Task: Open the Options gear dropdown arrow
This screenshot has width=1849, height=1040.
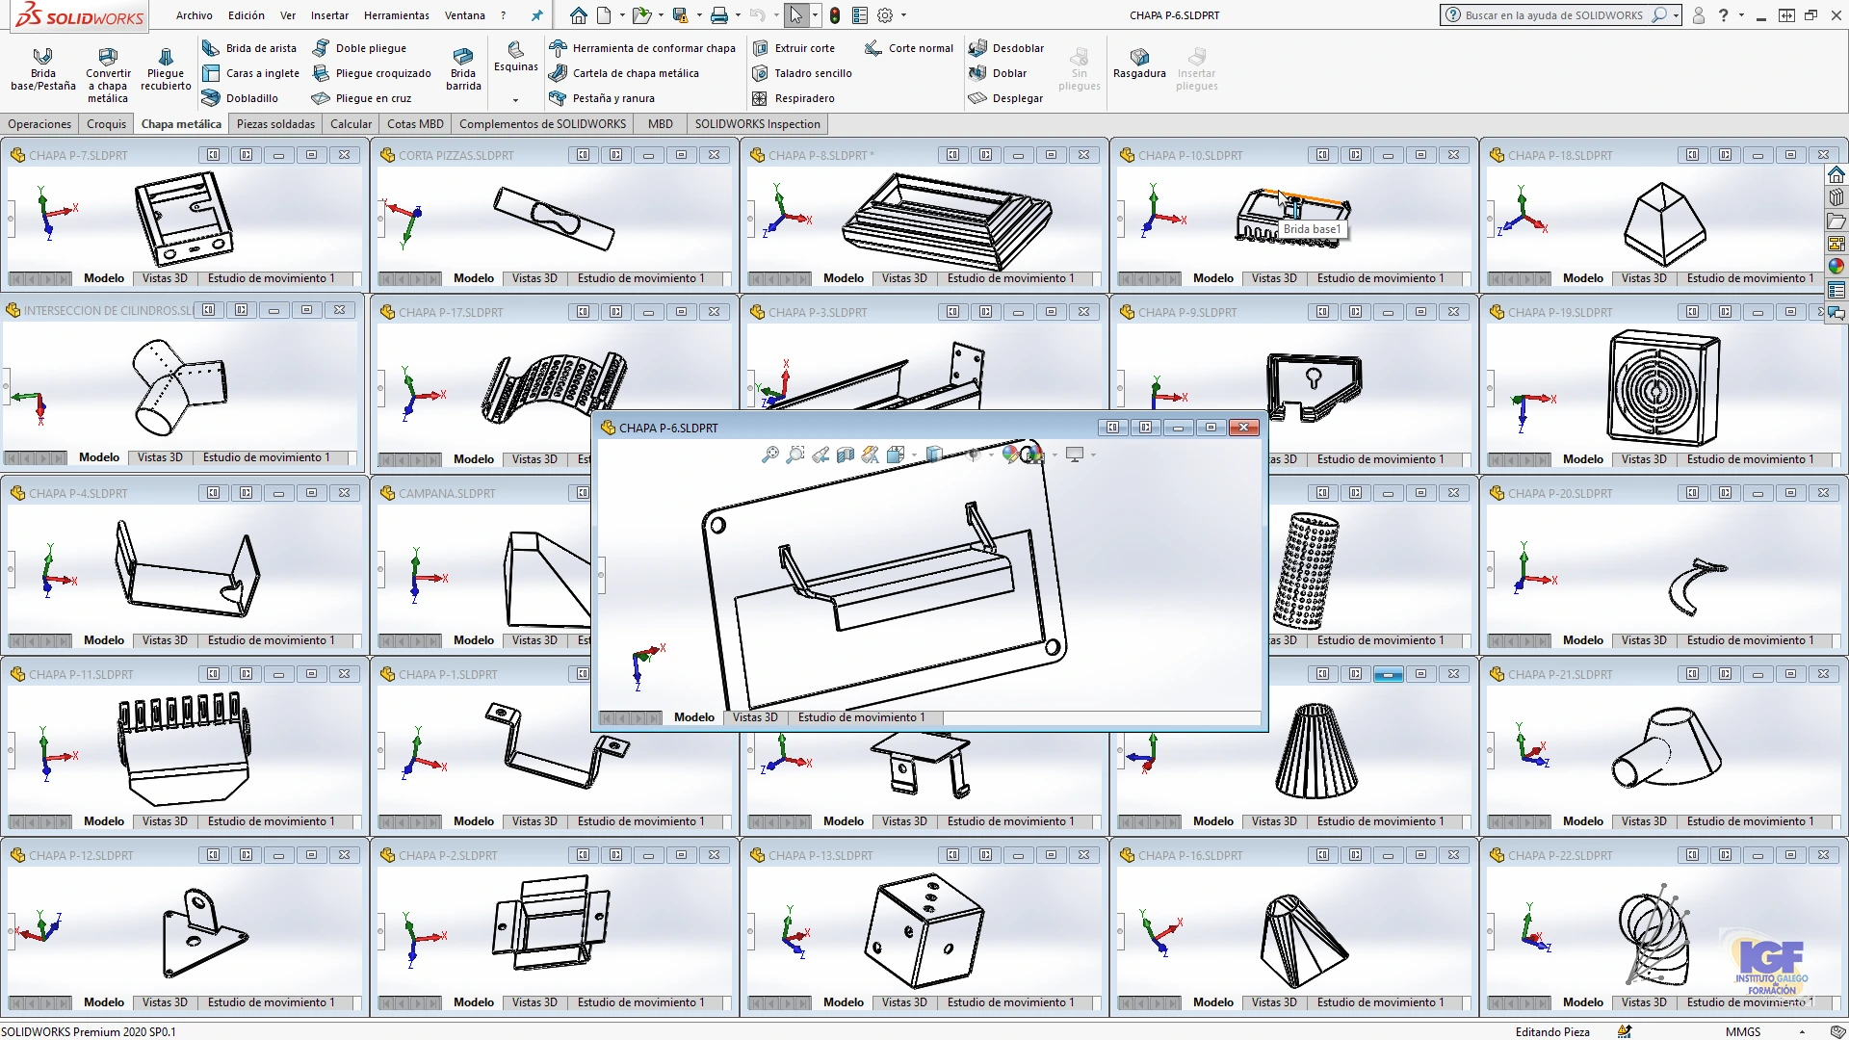Action: click(903, 15)
